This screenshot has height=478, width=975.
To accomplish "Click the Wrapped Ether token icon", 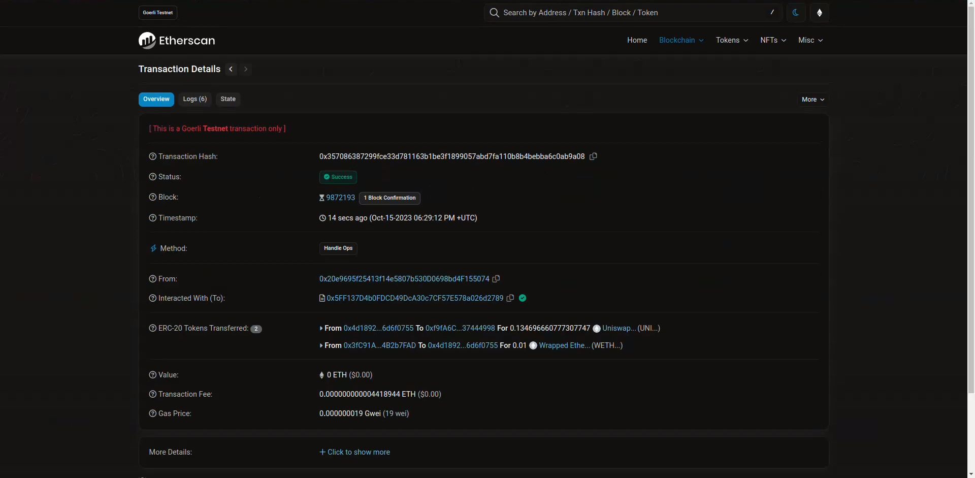I will (x=533, y=345).
